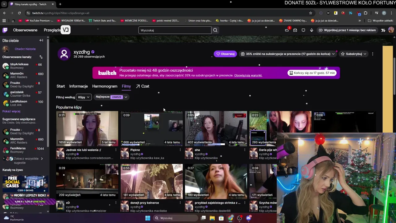Click Wypróbuj przez 1 miesiąc bez reklam

click(x=347, y=30)
